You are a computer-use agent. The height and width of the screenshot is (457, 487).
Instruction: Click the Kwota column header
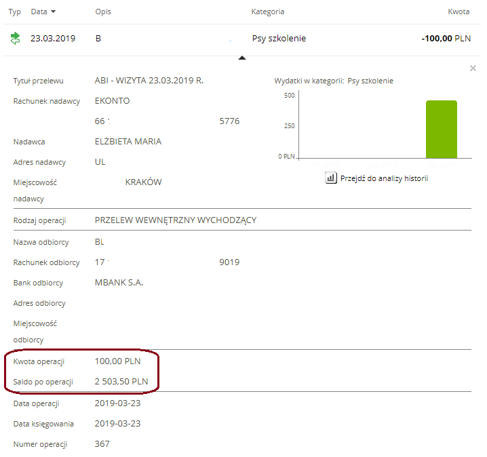pos(459,12)
